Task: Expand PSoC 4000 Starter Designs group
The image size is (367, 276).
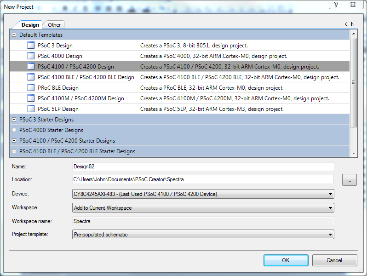Action: 14,130
